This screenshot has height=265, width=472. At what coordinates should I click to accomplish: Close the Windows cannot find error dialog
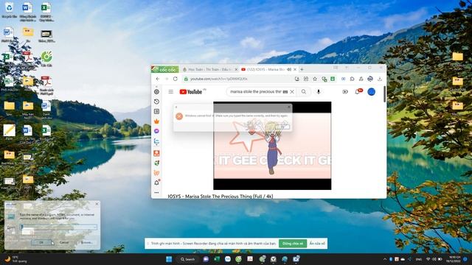(289, 107)
